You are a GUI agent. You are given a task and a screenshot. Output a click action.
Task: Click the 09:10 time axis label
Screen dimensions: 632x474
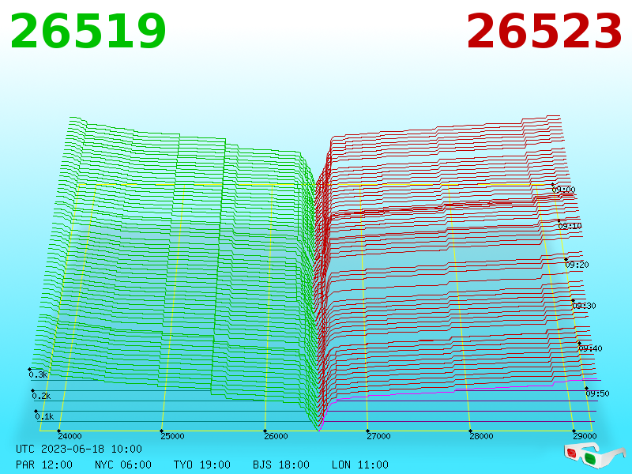pyautogui.click(x=570, y=226)
